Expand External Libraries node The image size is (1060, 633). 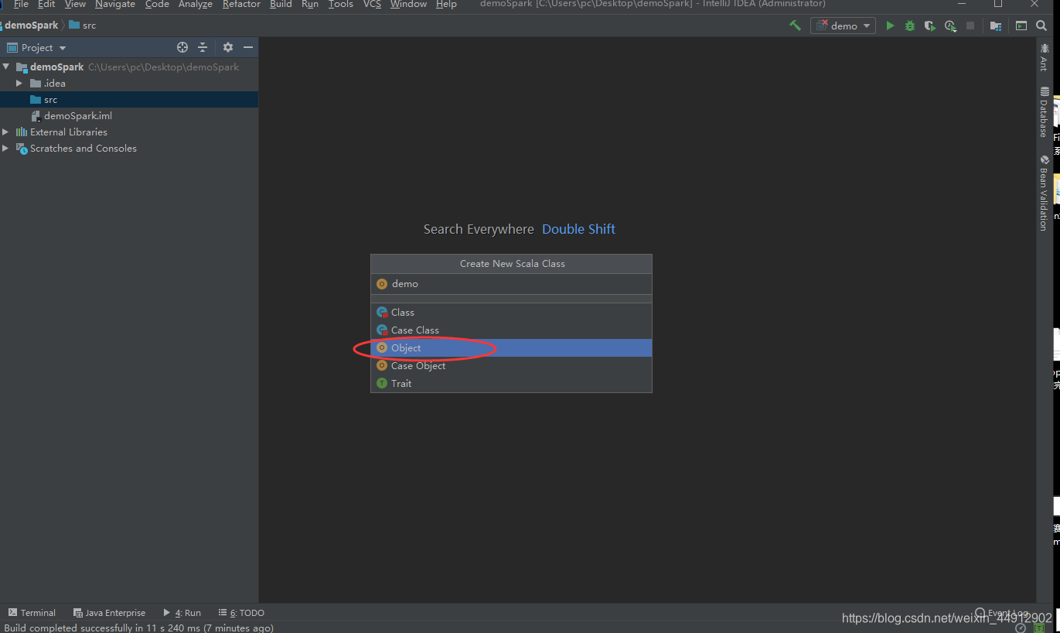click(6, 132)
